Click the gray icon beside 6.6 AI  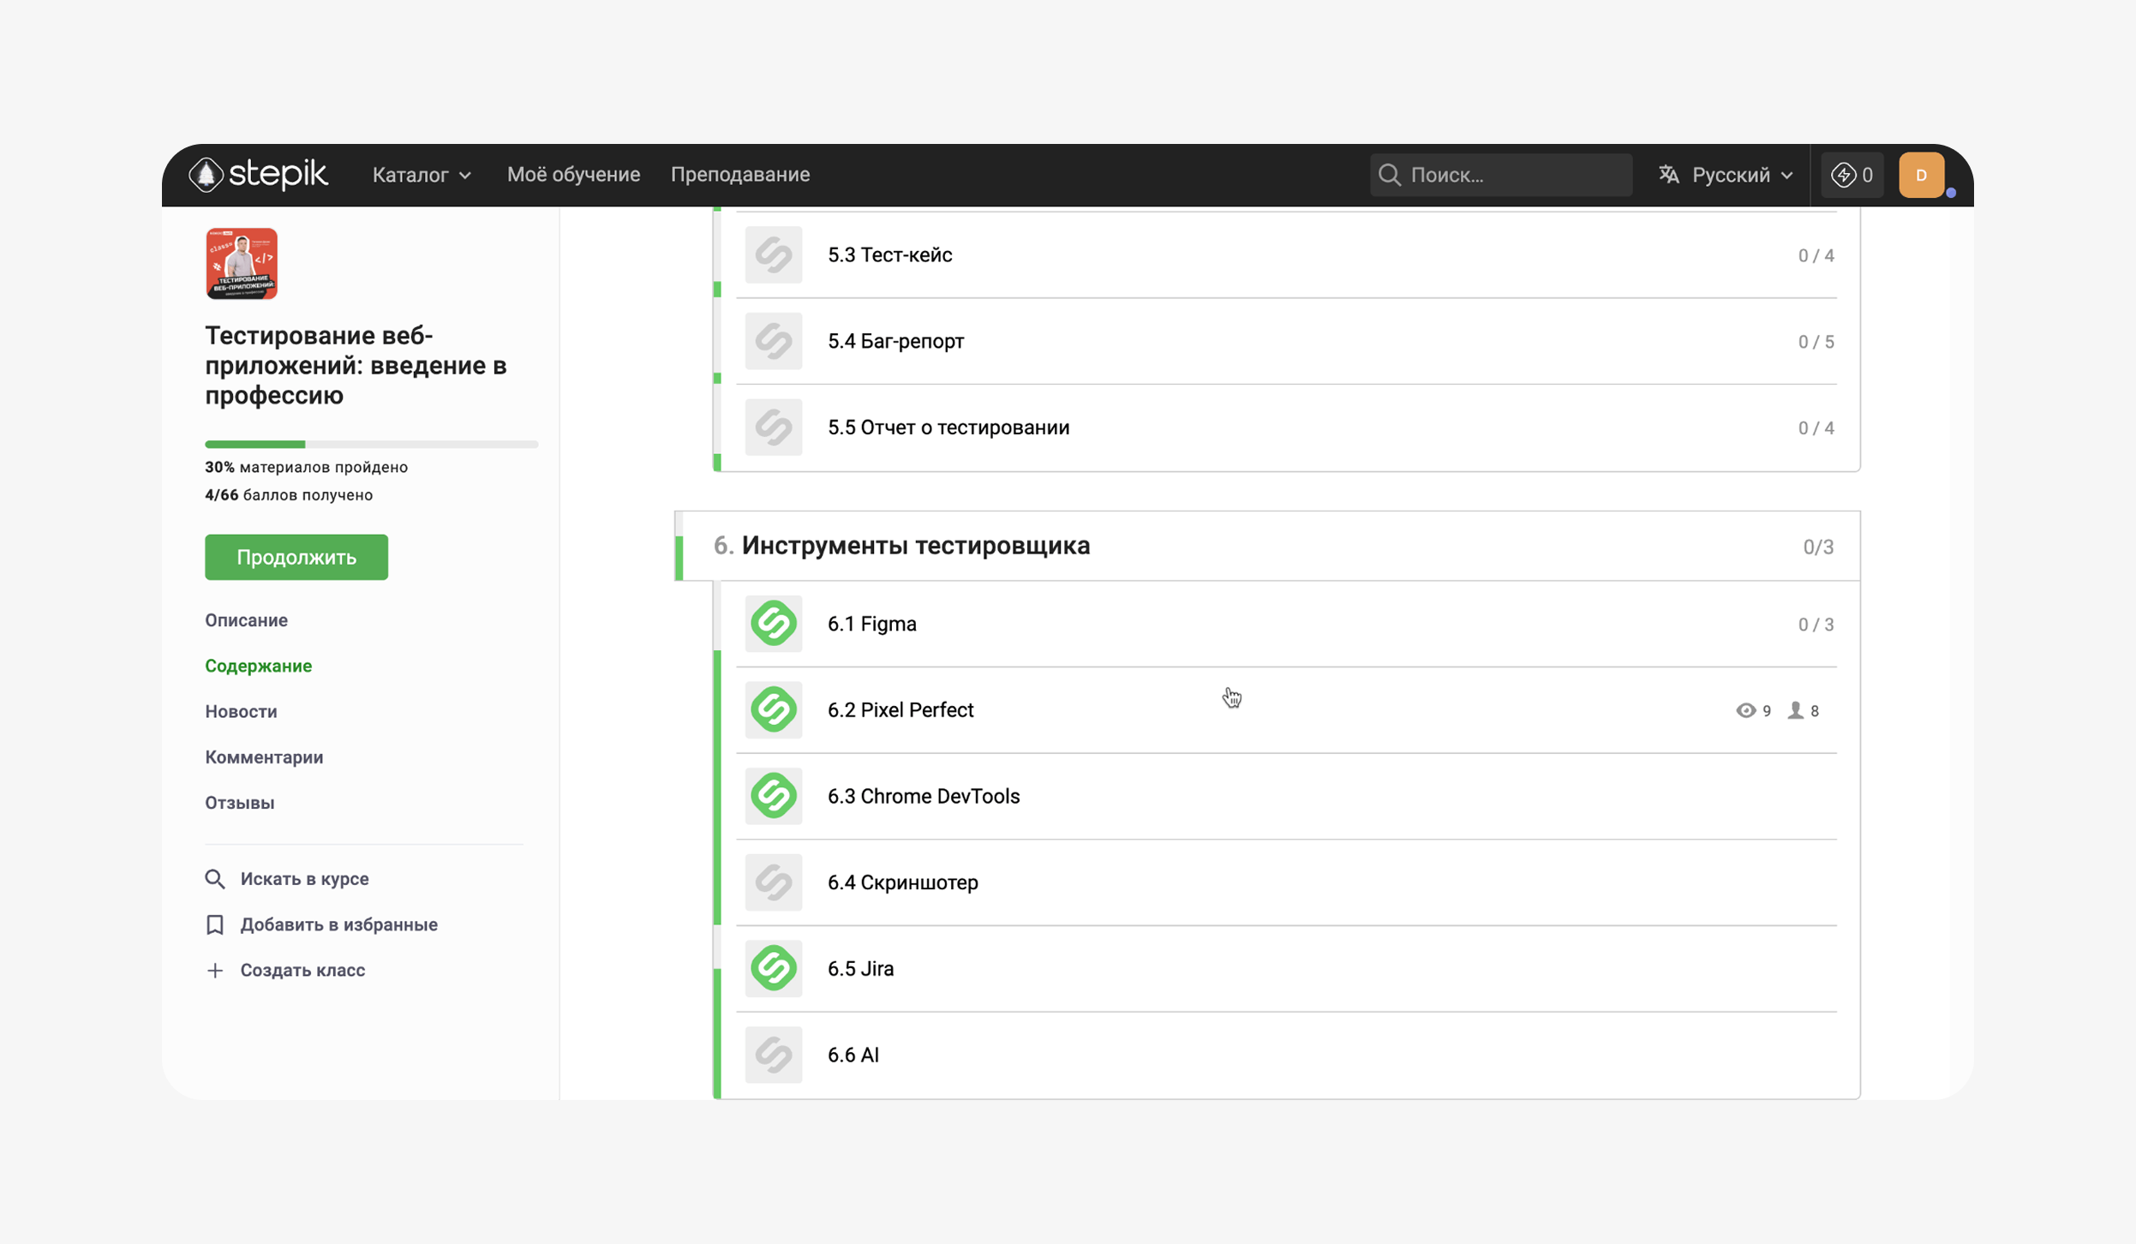773,1055
